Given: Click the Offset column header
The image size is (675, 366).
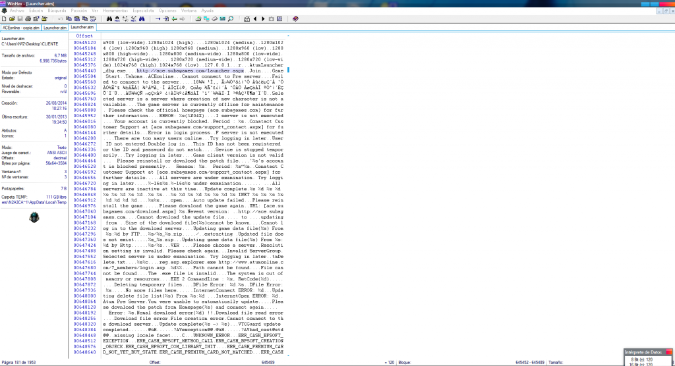Looking at the screenshot, I should [84, 36].
